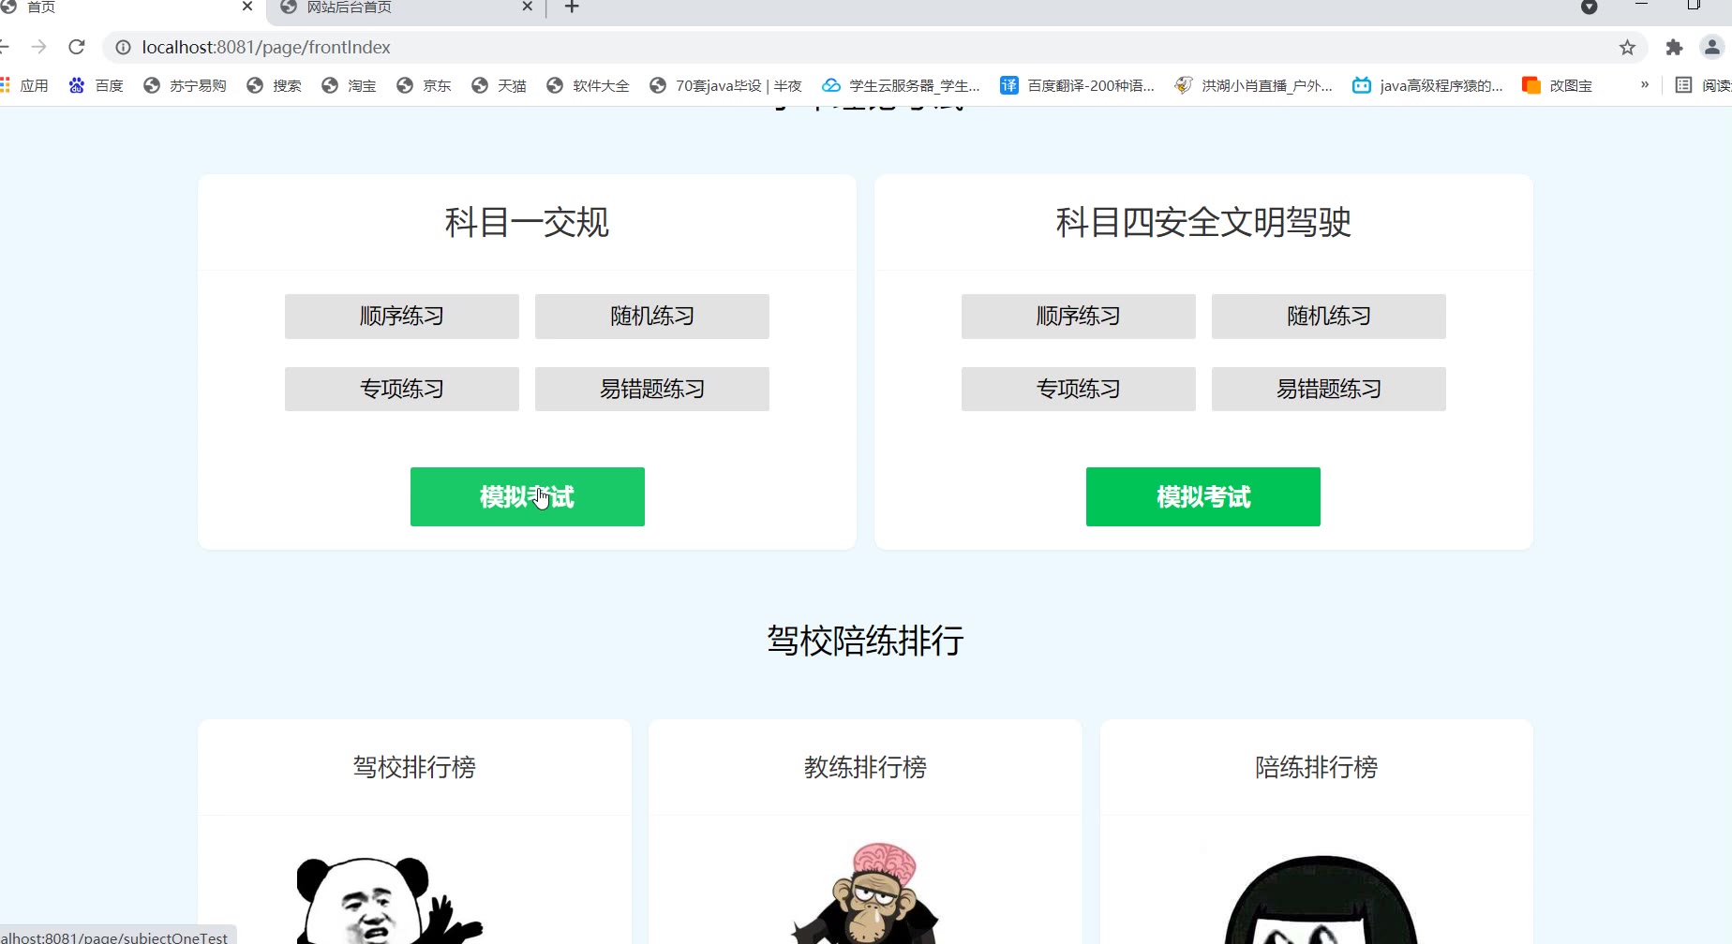
Task: Close the 首页 tab
Action: tap(247, 7)
